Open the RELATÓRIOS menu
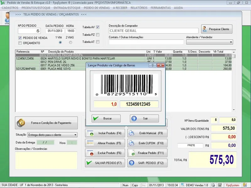The image size is (251, 188). point(139,8)
